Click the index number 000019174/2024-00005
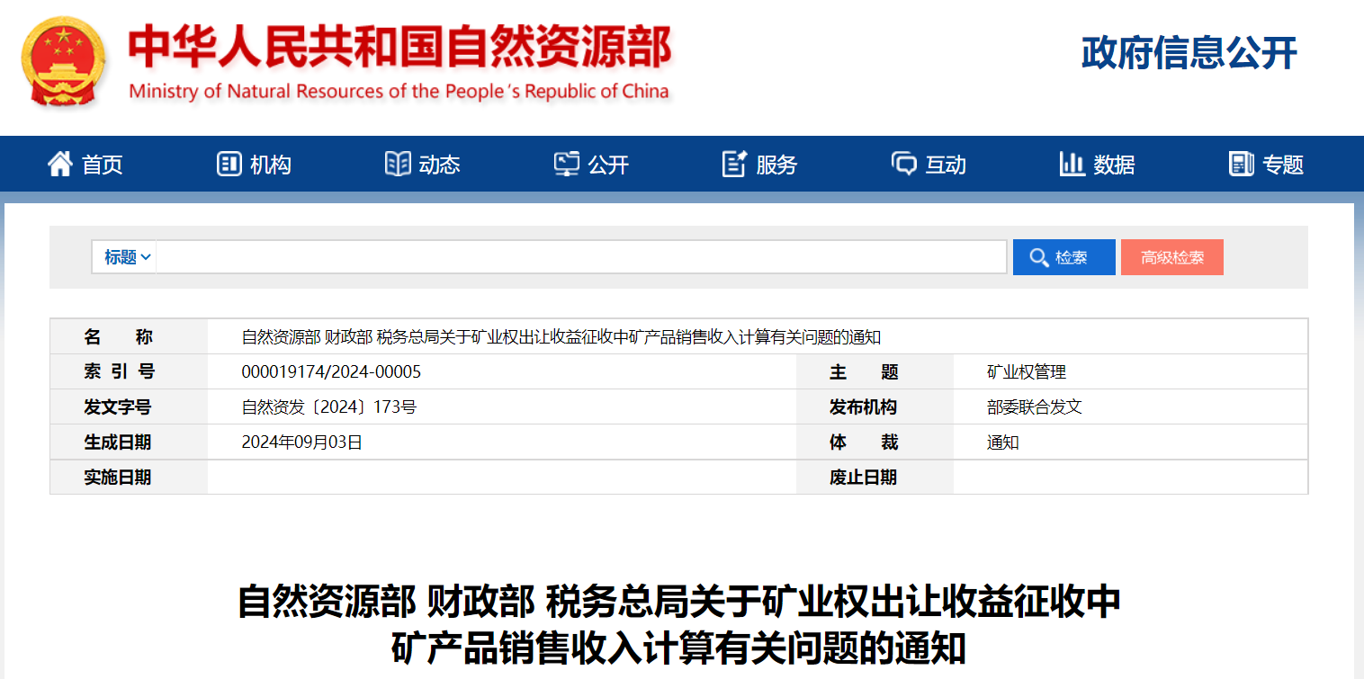The width and height of the screenshot is (1364, 679). tap(331, 372)
